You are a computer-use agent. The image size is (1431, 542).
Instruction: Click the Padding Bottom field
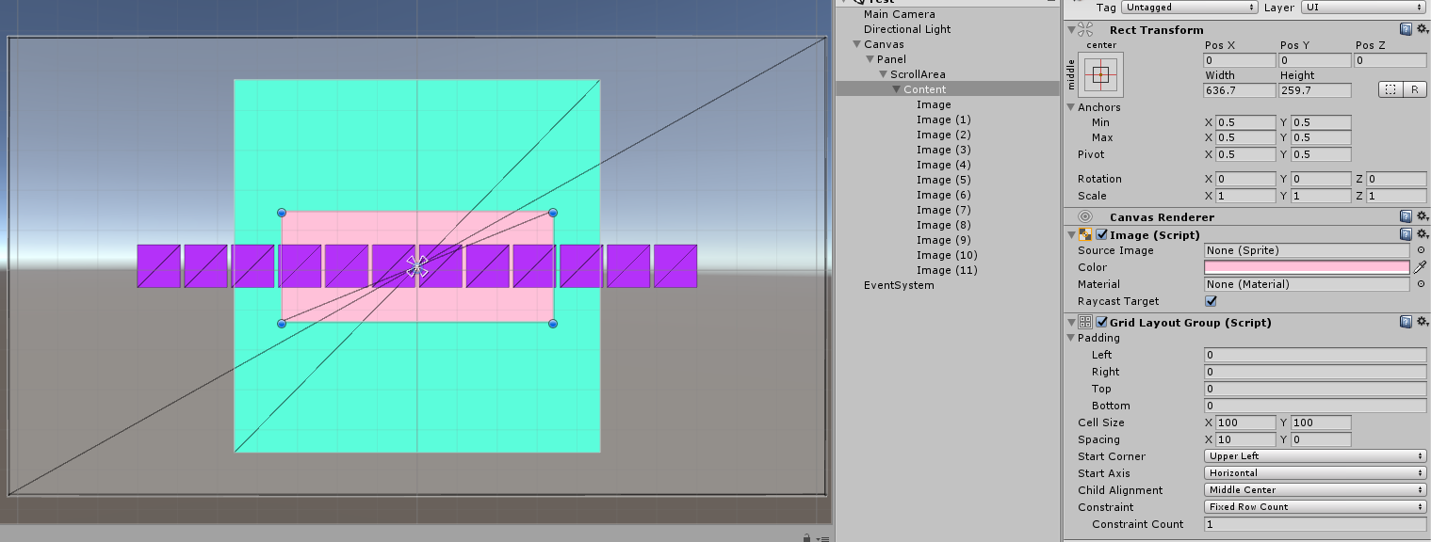1315,406
